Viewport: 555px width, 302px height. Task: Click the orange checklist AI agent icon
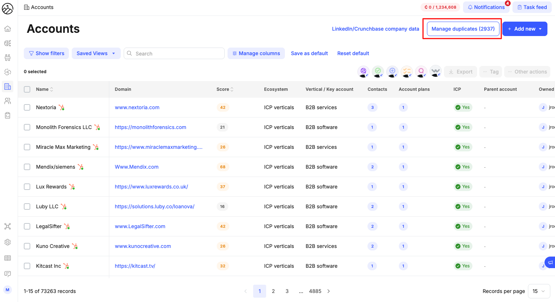pyautogui.click(x=407, y=72)
